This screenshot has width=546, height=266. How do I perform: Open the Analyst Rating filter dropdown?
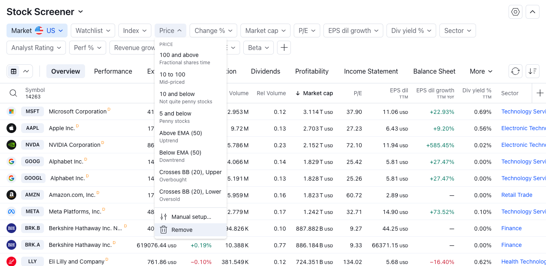pos(36,48)
